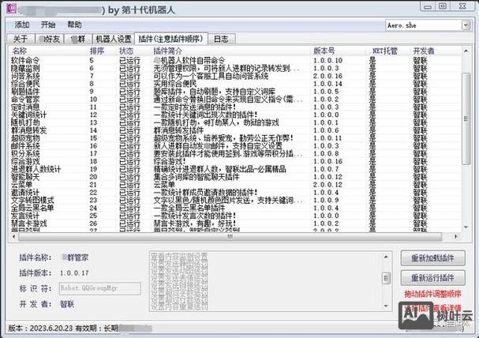Select the 邮件系统 plugin row
Screen dimensions: 479x338
(235, 146)
